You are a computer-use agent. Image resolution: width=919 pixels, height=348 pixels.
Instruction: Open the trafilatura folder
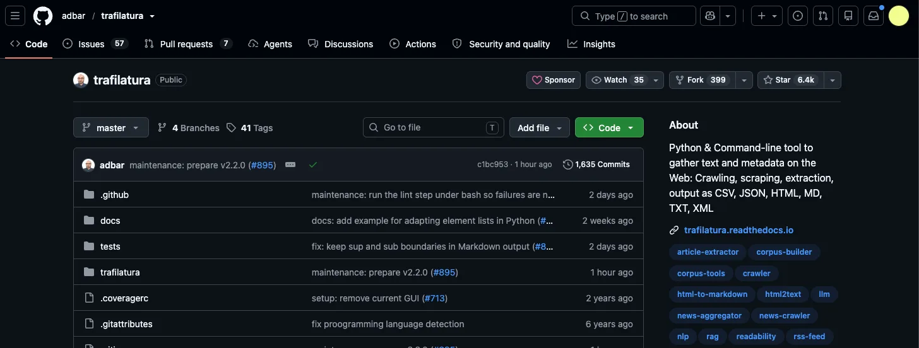[120, 272]
